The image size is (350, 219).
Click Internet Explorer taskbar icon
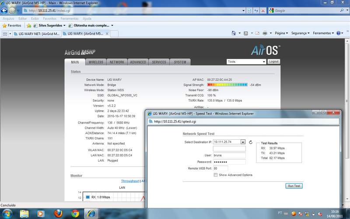click(x=91, y=214)
